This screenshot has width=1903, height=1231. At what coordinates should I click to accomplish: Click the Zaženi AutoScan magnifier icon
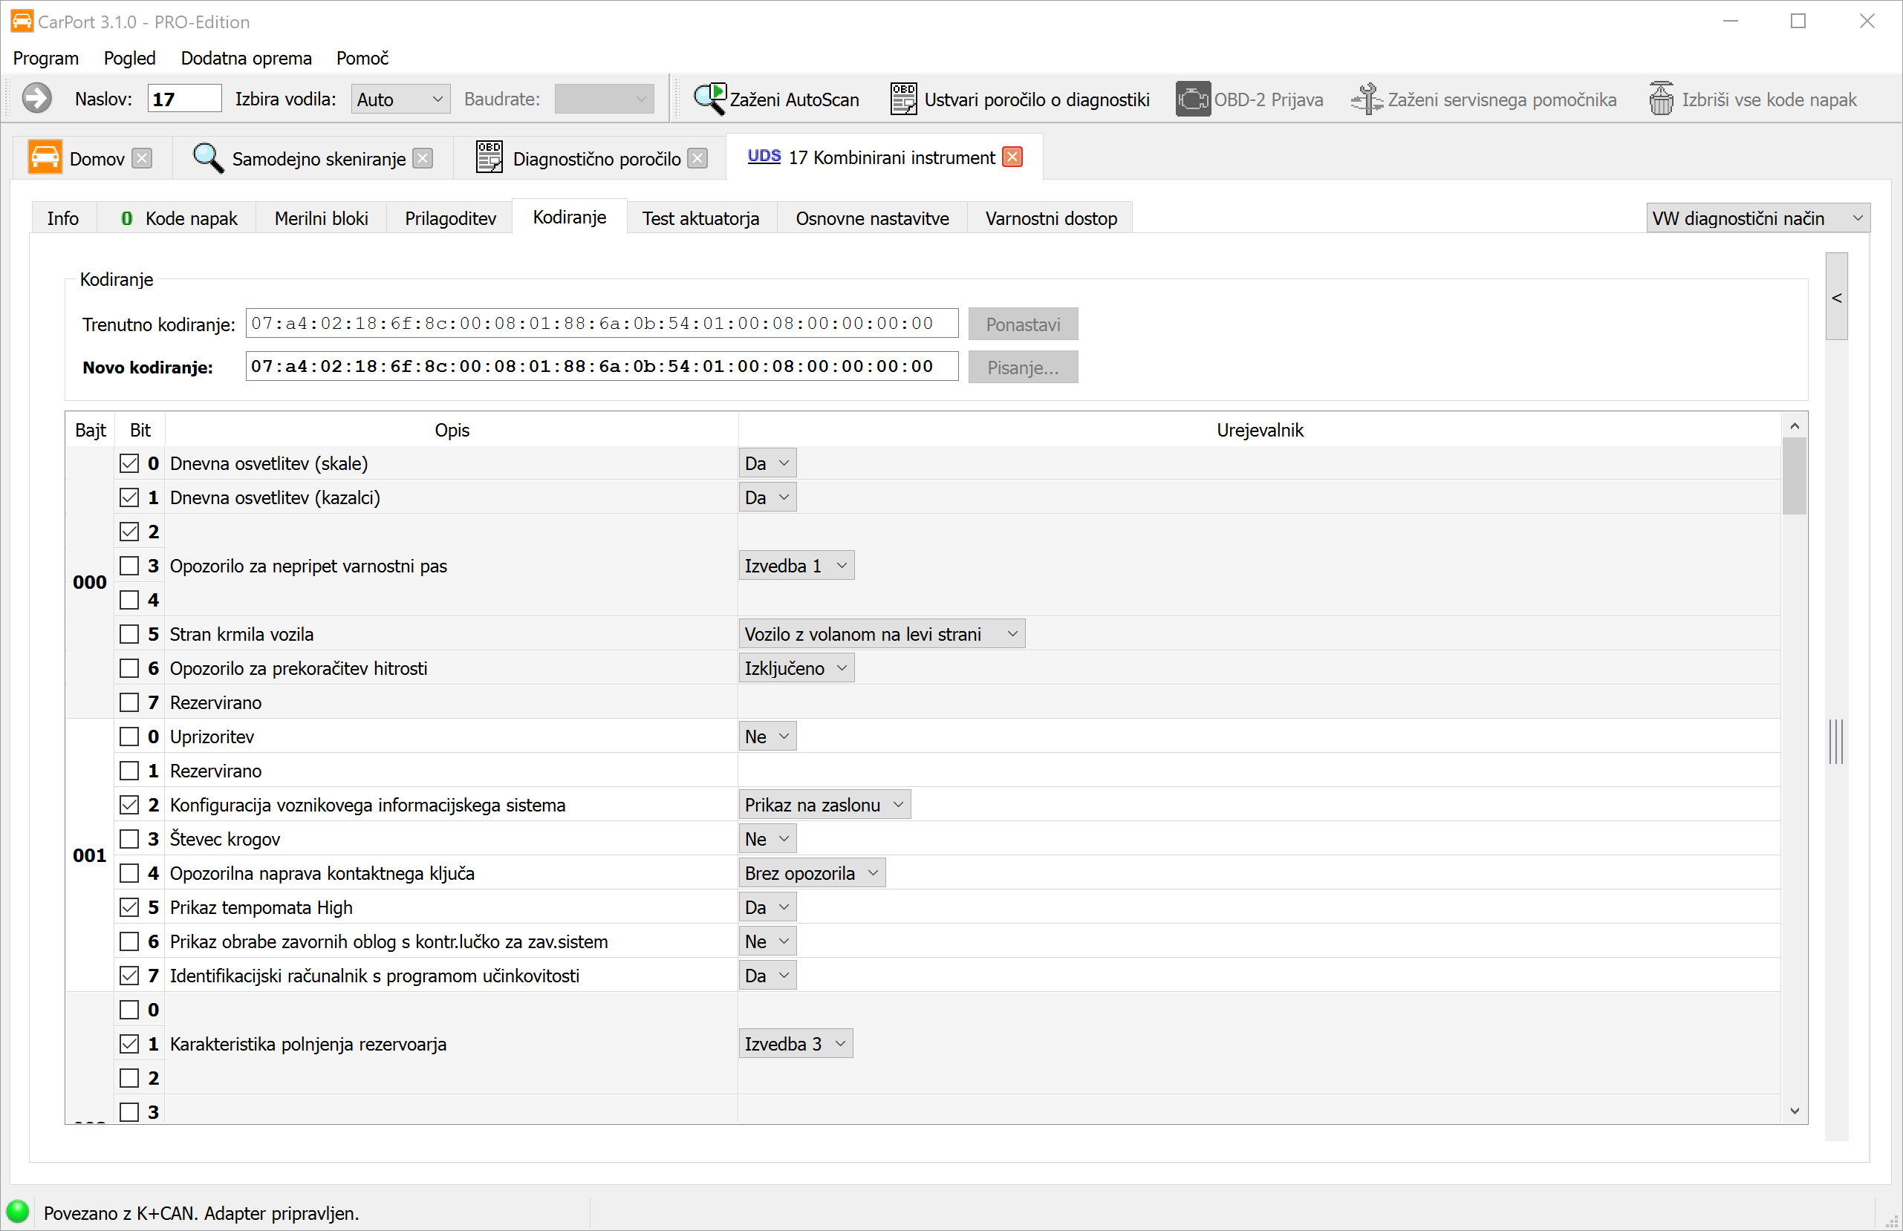point(709,99)
